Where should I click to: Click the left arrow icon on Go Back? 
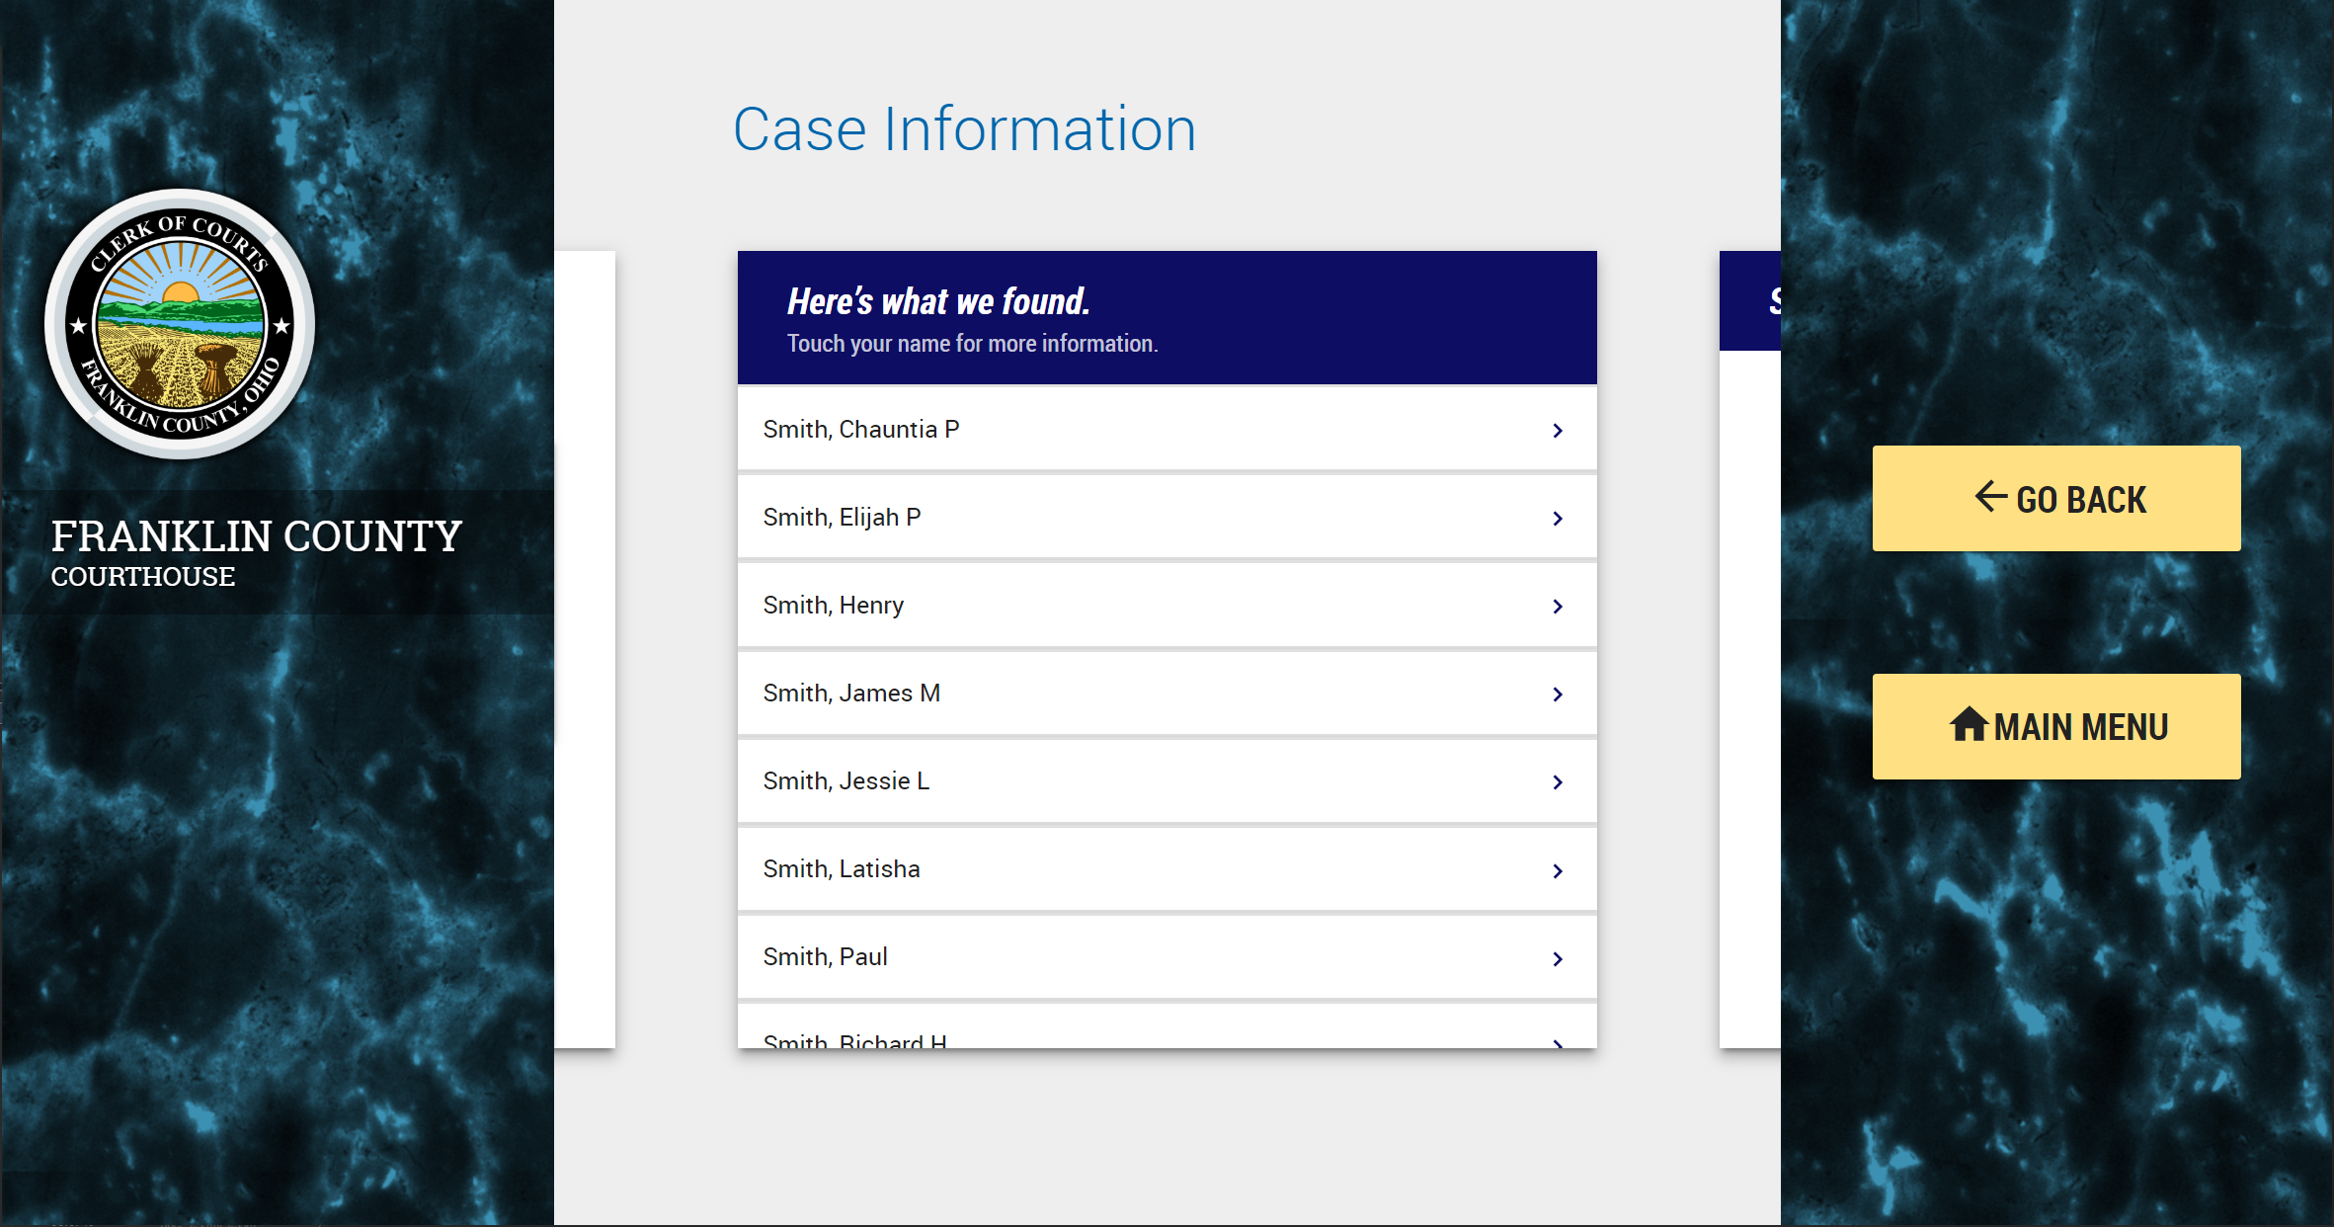(1990, 496)
